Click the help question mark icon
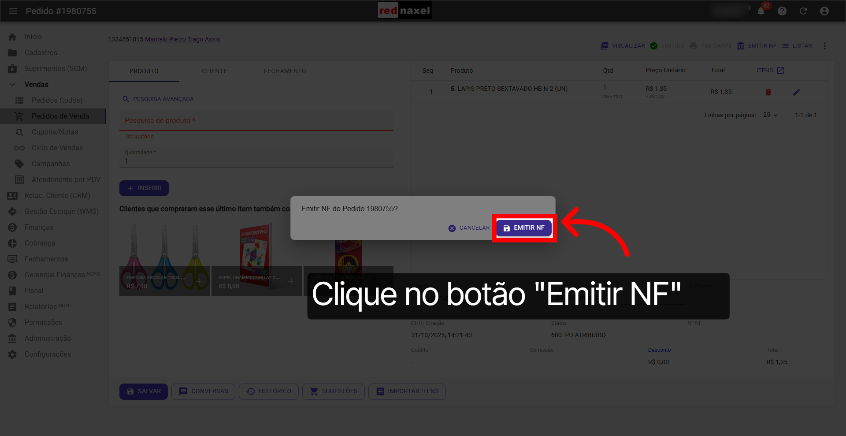Screen dimensions: 846x436 click(x=783, y=11)
